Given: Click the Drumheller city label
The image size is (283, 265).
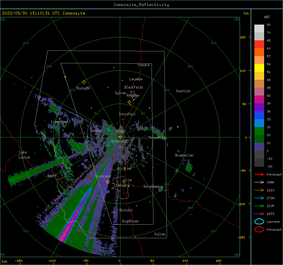Looking at the screenshot, I should click(184, 155).
